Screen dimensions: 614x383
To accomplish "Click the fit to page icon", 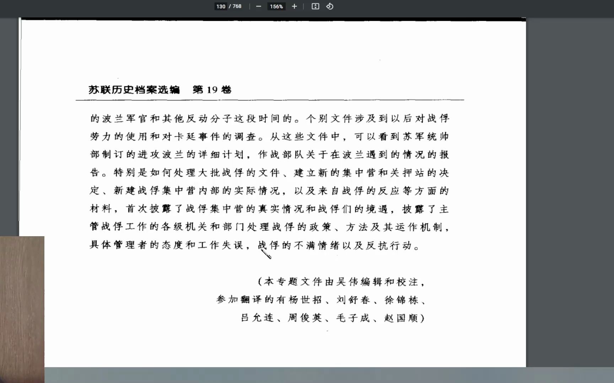I will (x=315, y=6).
